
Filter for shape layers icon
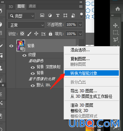pos(65,16)
